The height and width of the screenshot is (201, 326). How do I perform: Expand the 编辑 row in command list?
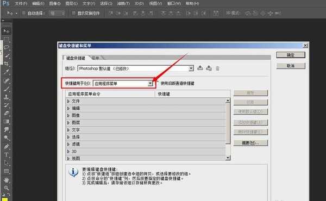pyautogui.click(x=68, y=108)
